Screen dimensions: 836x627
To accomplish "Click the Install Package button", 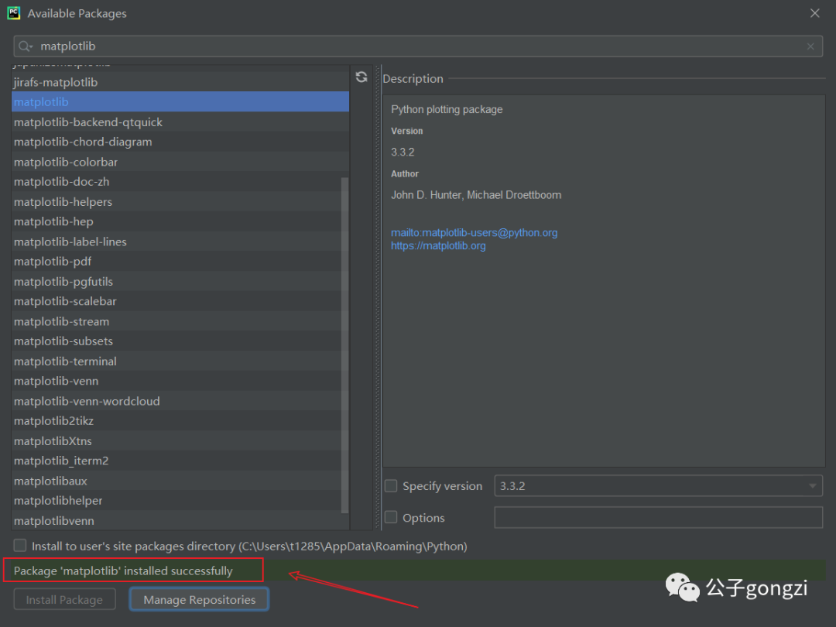I will click(64, 599).
